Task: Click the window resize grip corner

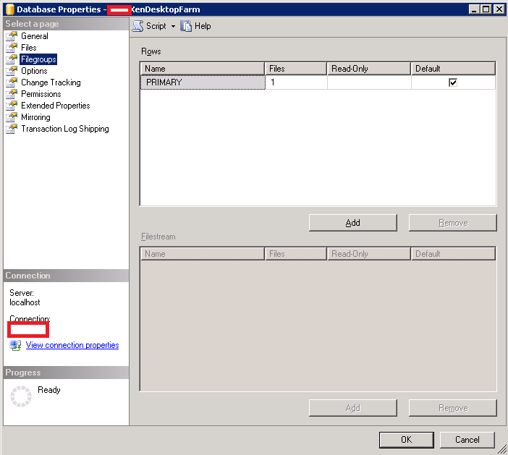Action: (502, 448)
